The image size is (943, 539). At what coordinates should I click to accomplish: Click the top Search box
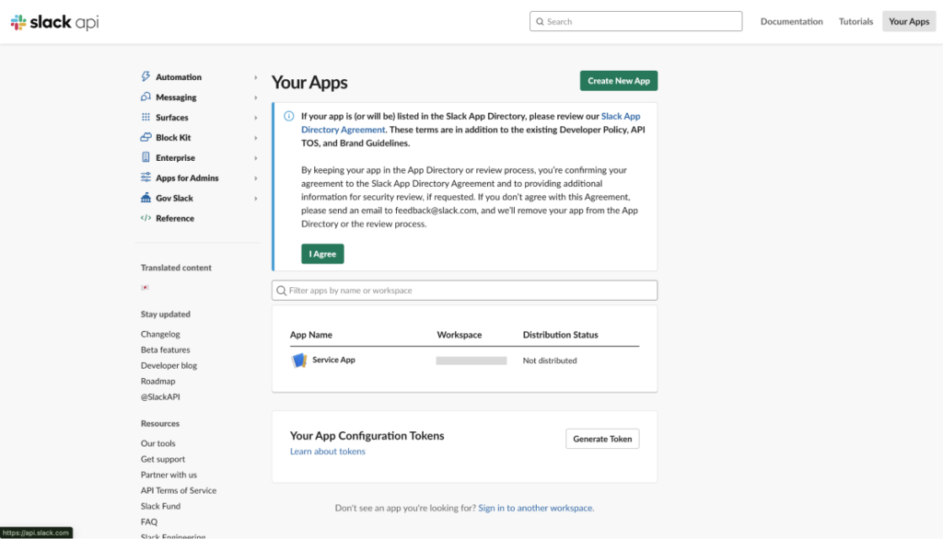[x=635, y=22]
